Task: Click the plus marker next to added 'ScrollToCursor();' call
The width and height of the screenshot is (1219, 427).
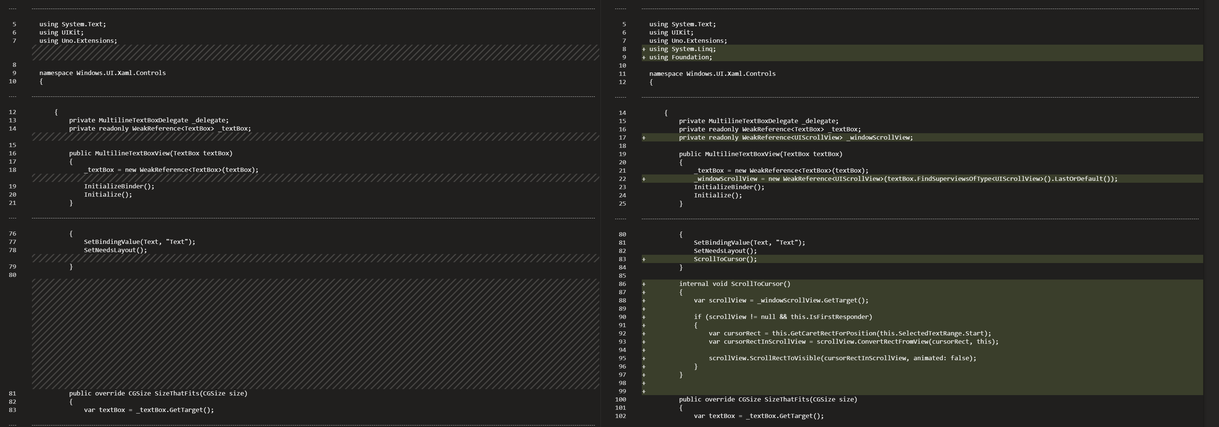Action: click(644, 259)
